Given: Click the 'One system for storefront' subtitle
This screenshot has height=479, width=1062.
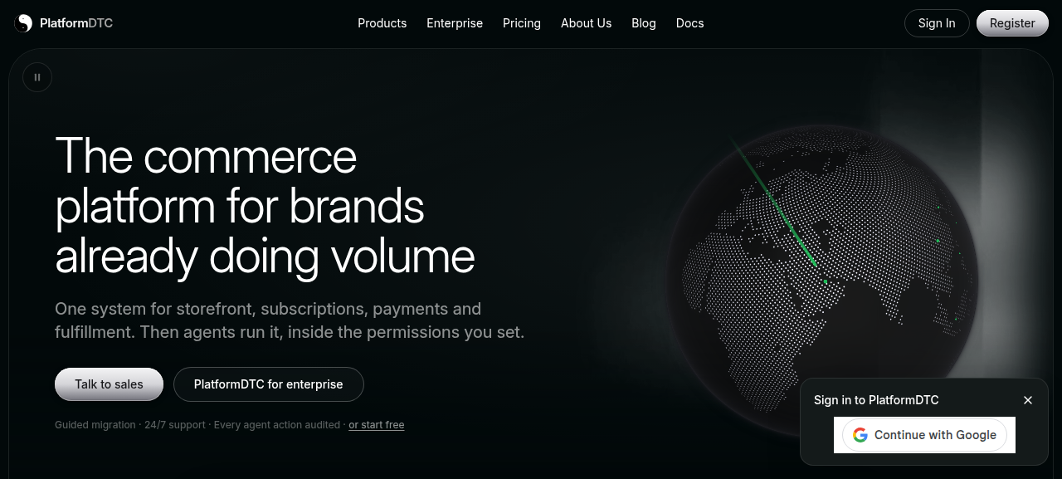Looking at the screenshot, I should point(290,320).
